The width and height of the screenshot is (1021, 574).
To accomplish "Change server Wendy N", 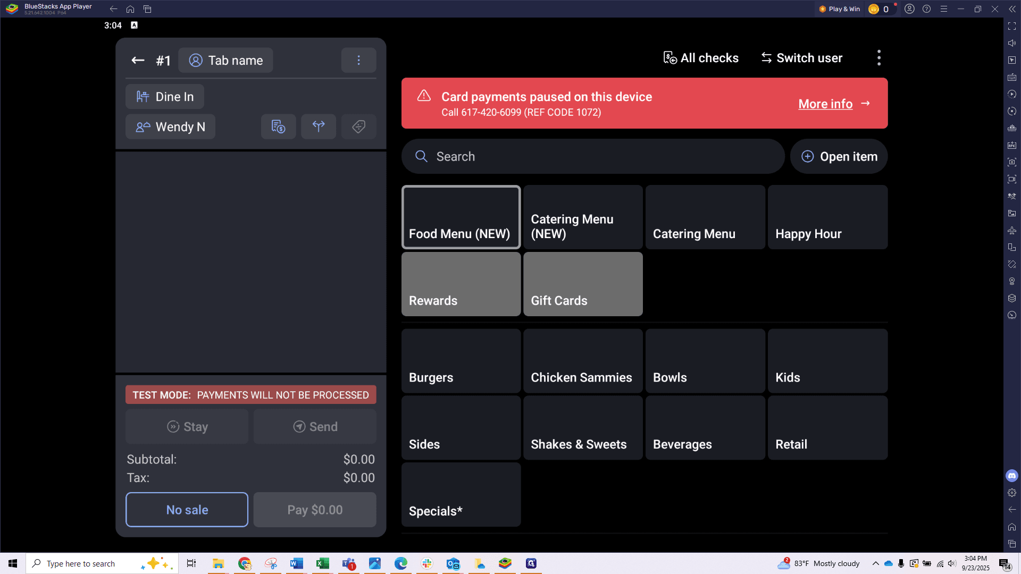I will pyautogui.click(x=170, y=126).
